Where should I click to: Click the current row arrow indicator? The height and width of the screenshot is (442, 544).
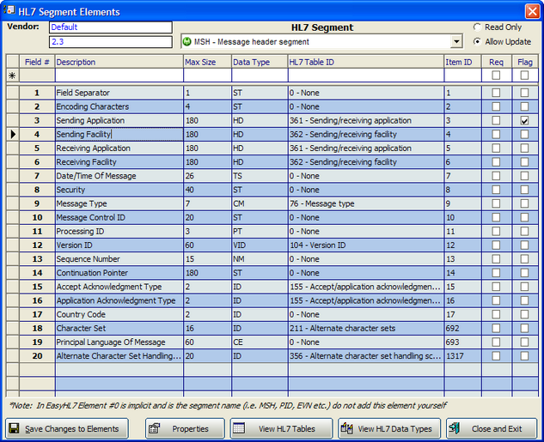point(13,134)
